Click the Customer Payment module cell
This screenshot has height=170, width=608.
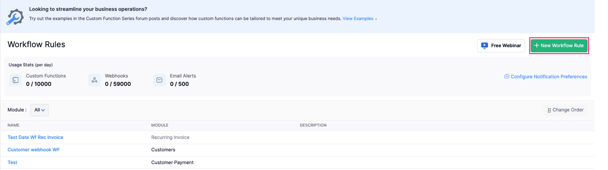coord(173,162)
